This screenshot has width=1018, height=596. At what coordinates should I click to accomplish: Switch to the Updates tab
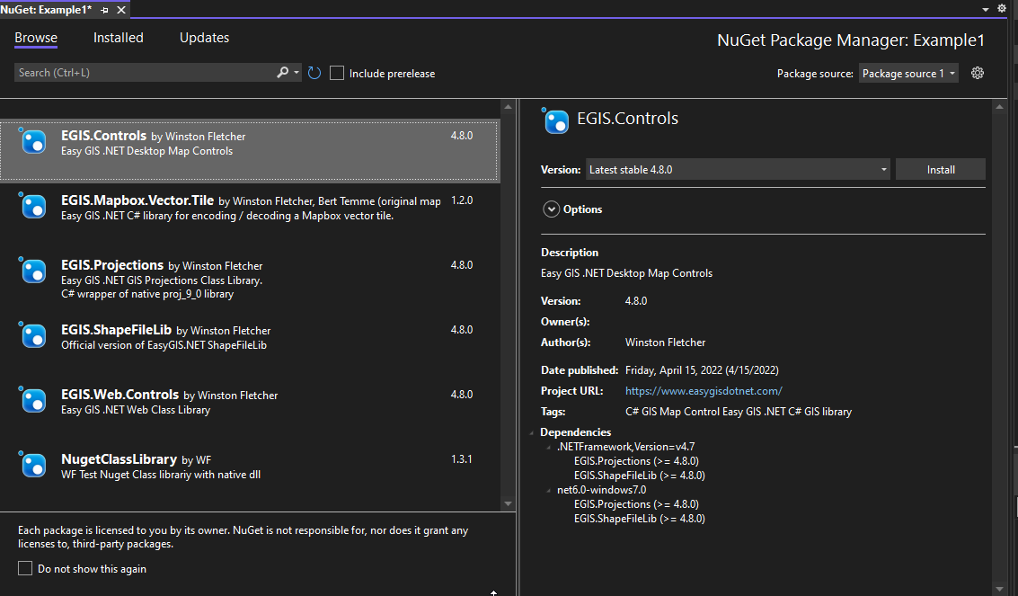[204, 38]
